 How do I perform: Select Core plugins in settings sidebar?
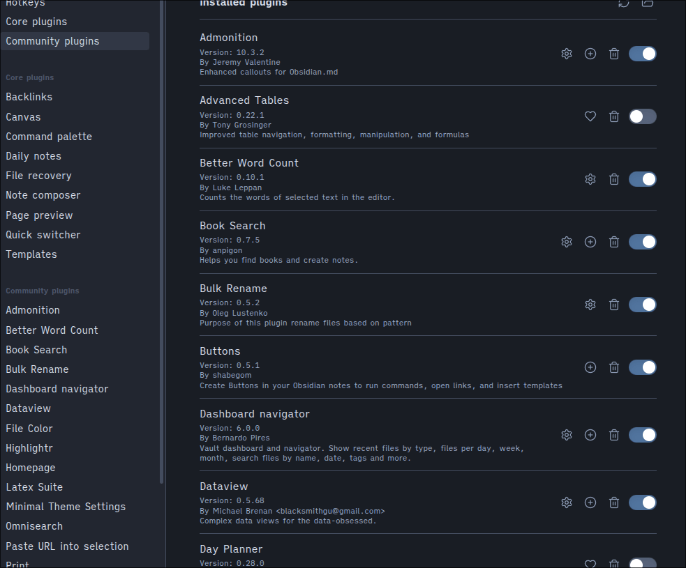coord(36,22)
